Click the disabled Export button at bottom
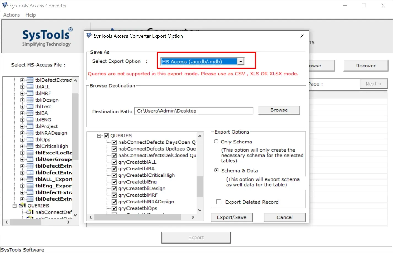This screenshot has width=393, height=253. tap(196, 237)
